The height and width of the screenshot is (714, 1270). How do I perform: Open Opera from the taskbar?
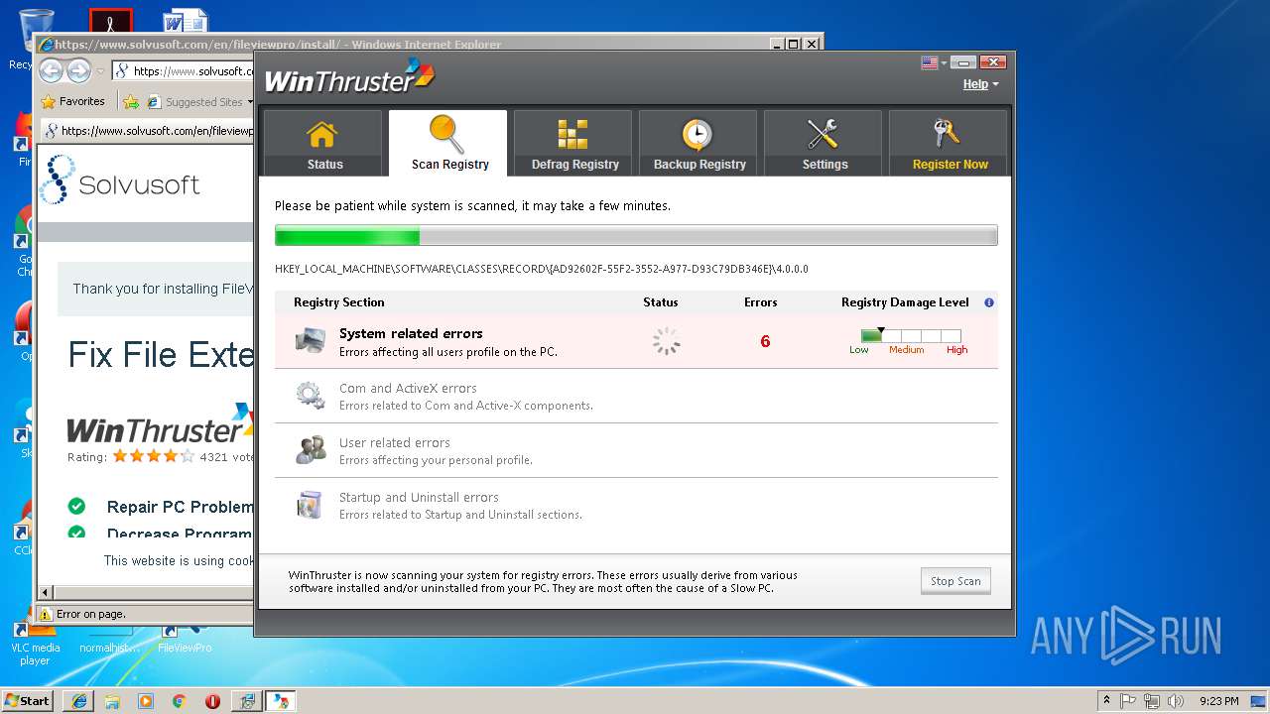pyautogui.click(x=212, y=700)
